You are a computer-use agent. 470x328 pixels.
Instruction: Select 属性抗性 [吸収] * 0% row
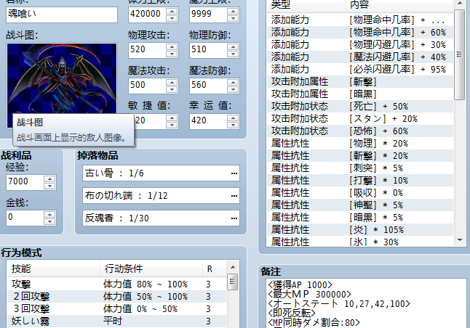pos(359,192)
